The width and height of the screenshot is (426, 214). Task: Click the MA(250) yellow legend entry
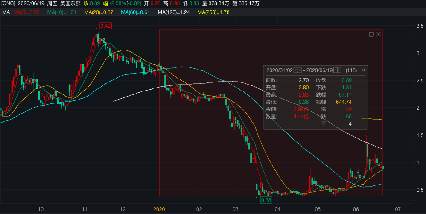pyautogui.click(x=213, y=12)
